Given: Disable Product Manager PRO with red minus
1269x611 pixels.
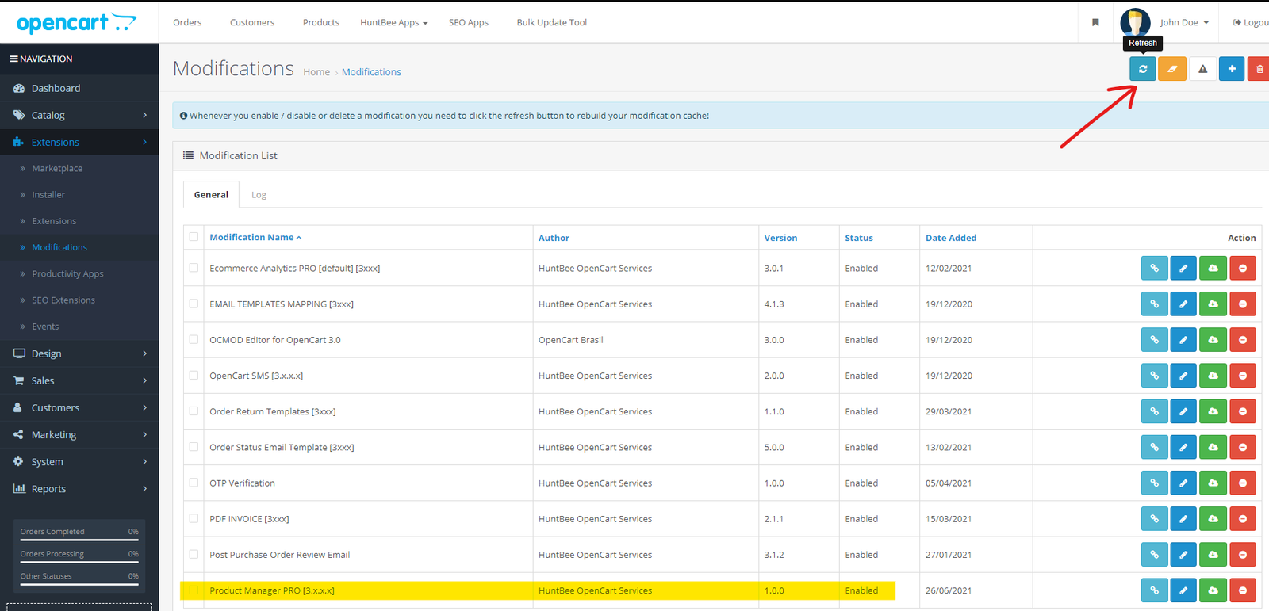Looking at the screenshot, I should (x=1243, y=590).
